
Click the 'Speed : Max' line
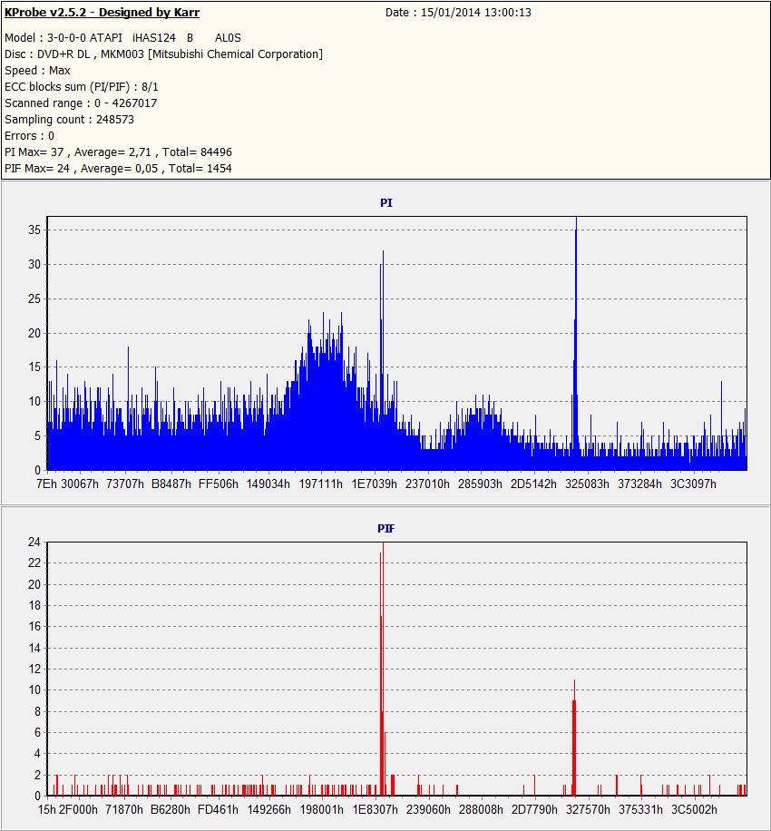(37, 71)
